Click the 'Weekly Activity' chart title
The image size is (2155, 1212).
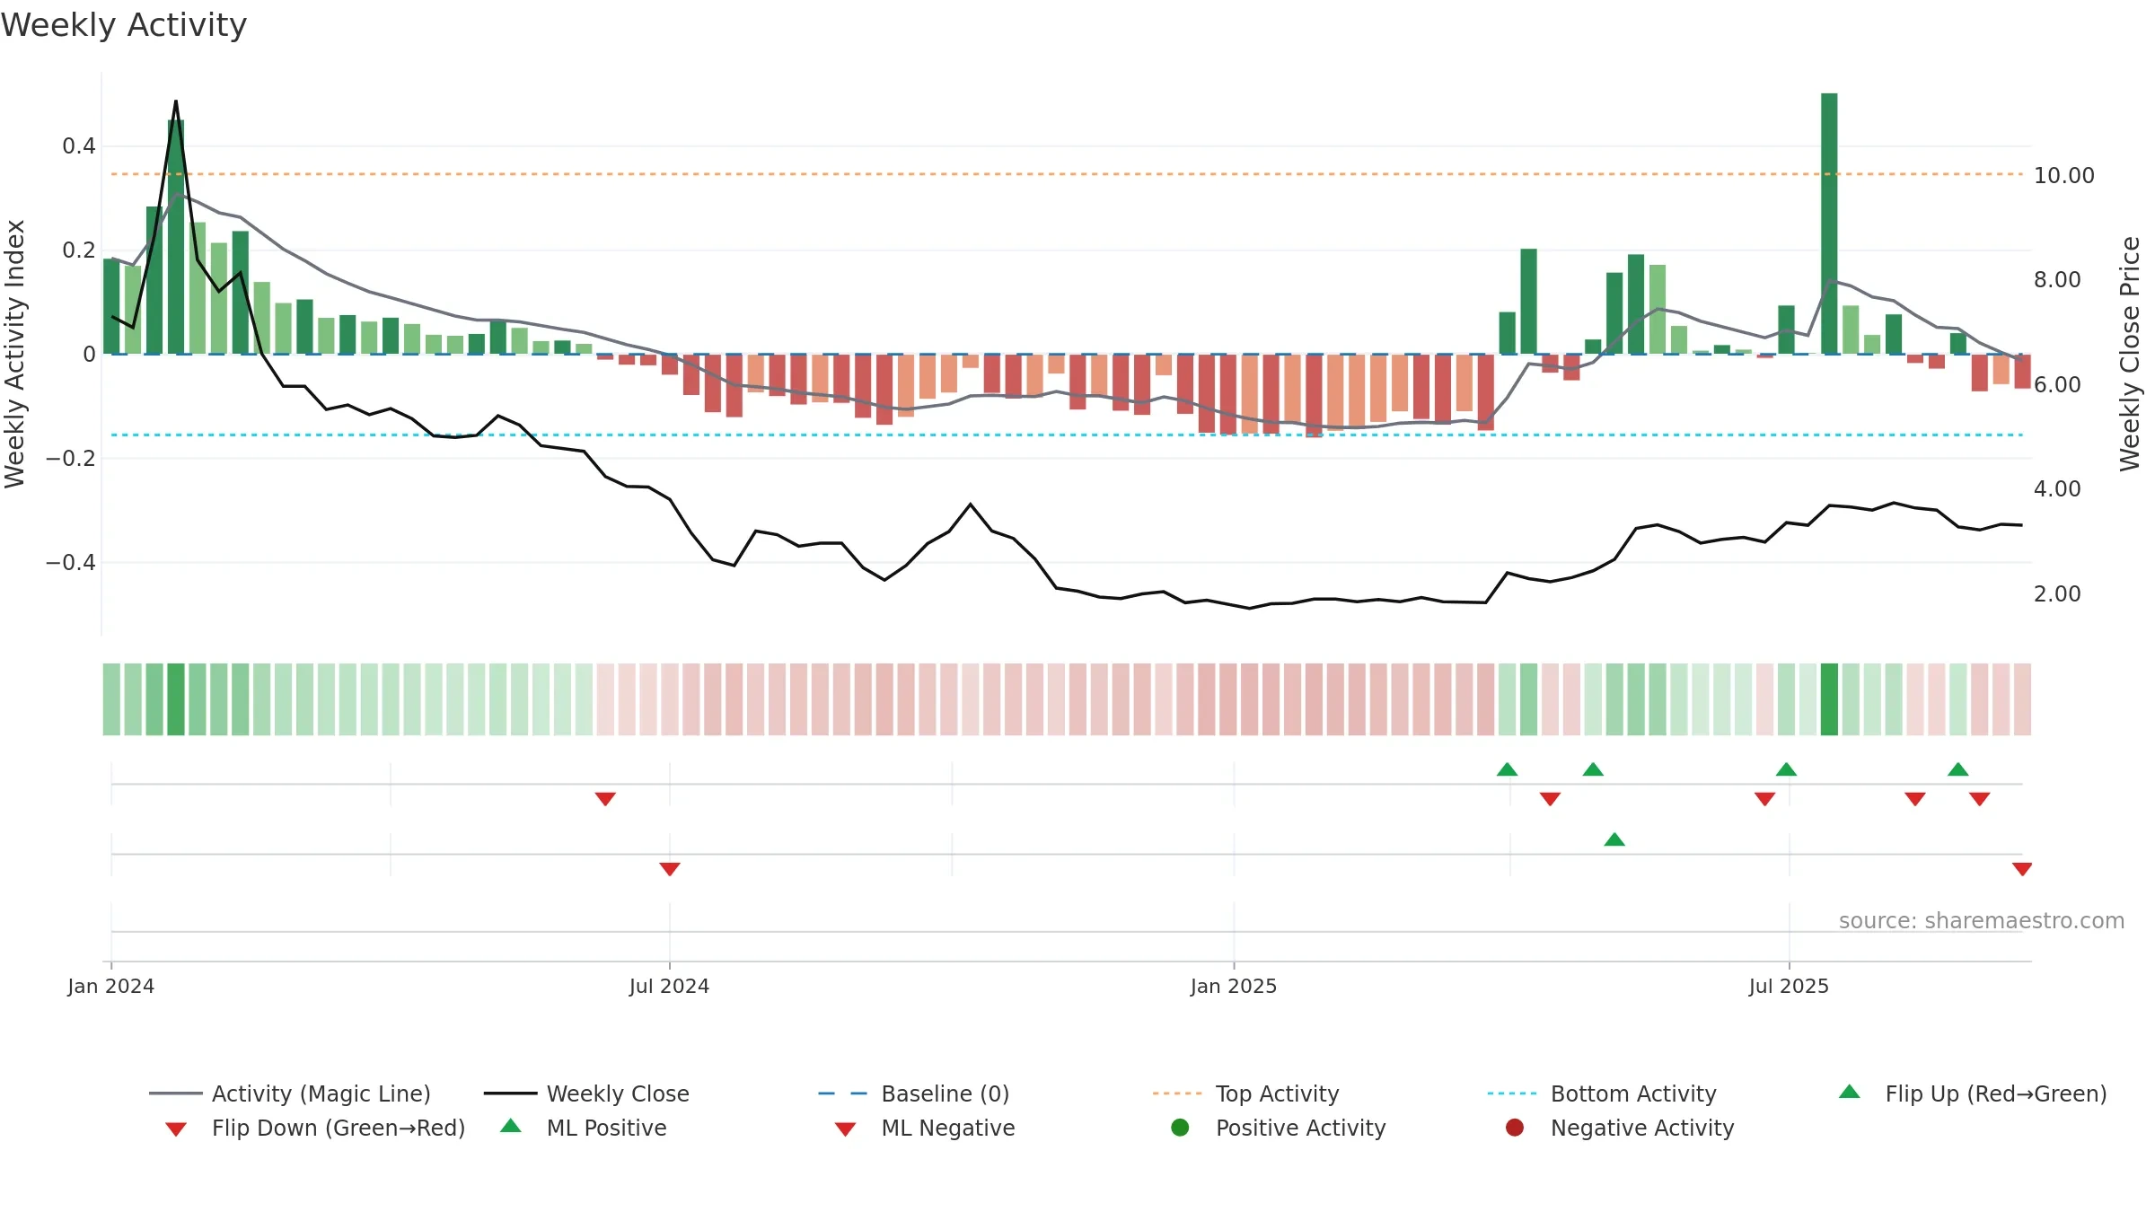click(124, 25)
